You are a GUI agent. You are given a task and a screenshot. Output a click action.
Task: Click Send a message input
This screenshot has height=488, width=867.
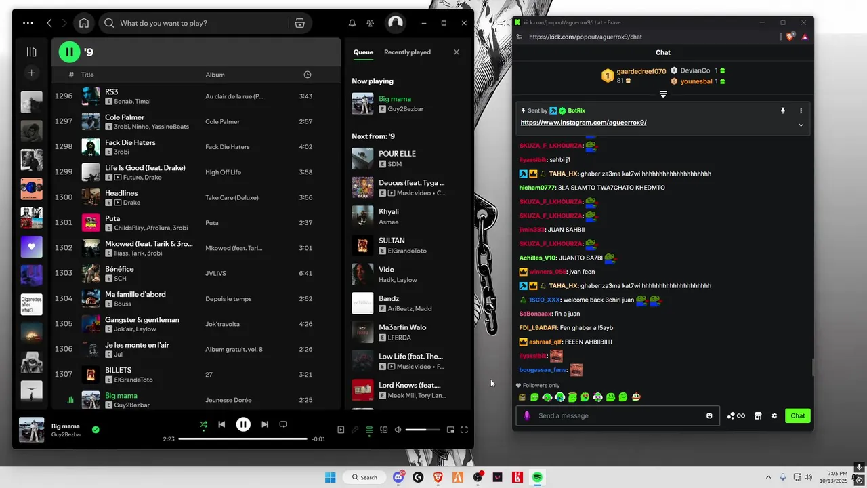pyautogui.click(x=619, y=415)
